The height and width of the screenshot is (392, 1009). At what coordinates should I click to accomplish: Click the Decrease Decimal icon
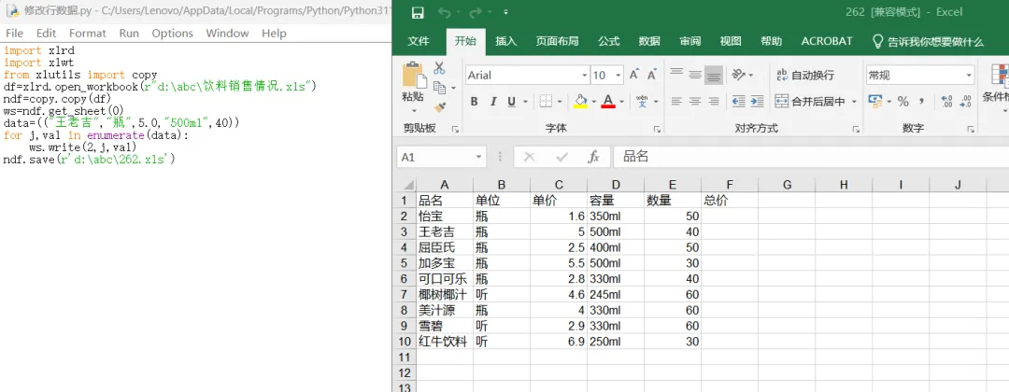point(965,102)
